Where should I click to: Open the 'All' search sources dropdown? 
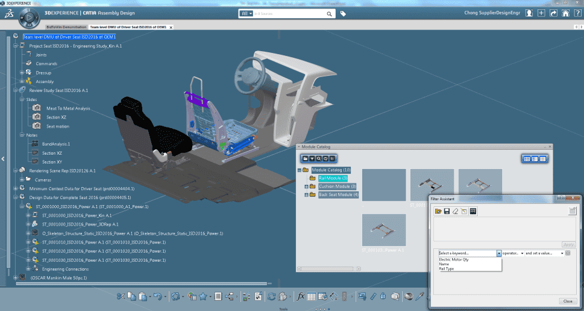[x=246, y=14]
